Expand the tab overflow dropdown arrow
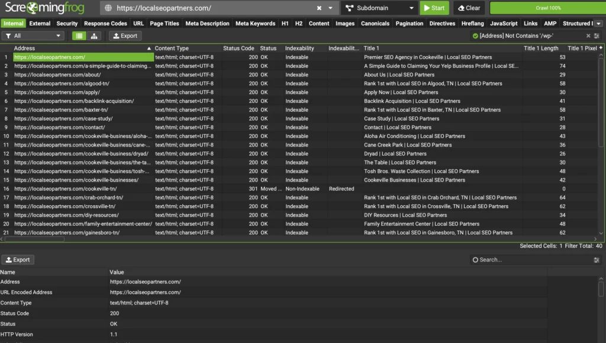This screenshot has height=343, width=606. 599,24
